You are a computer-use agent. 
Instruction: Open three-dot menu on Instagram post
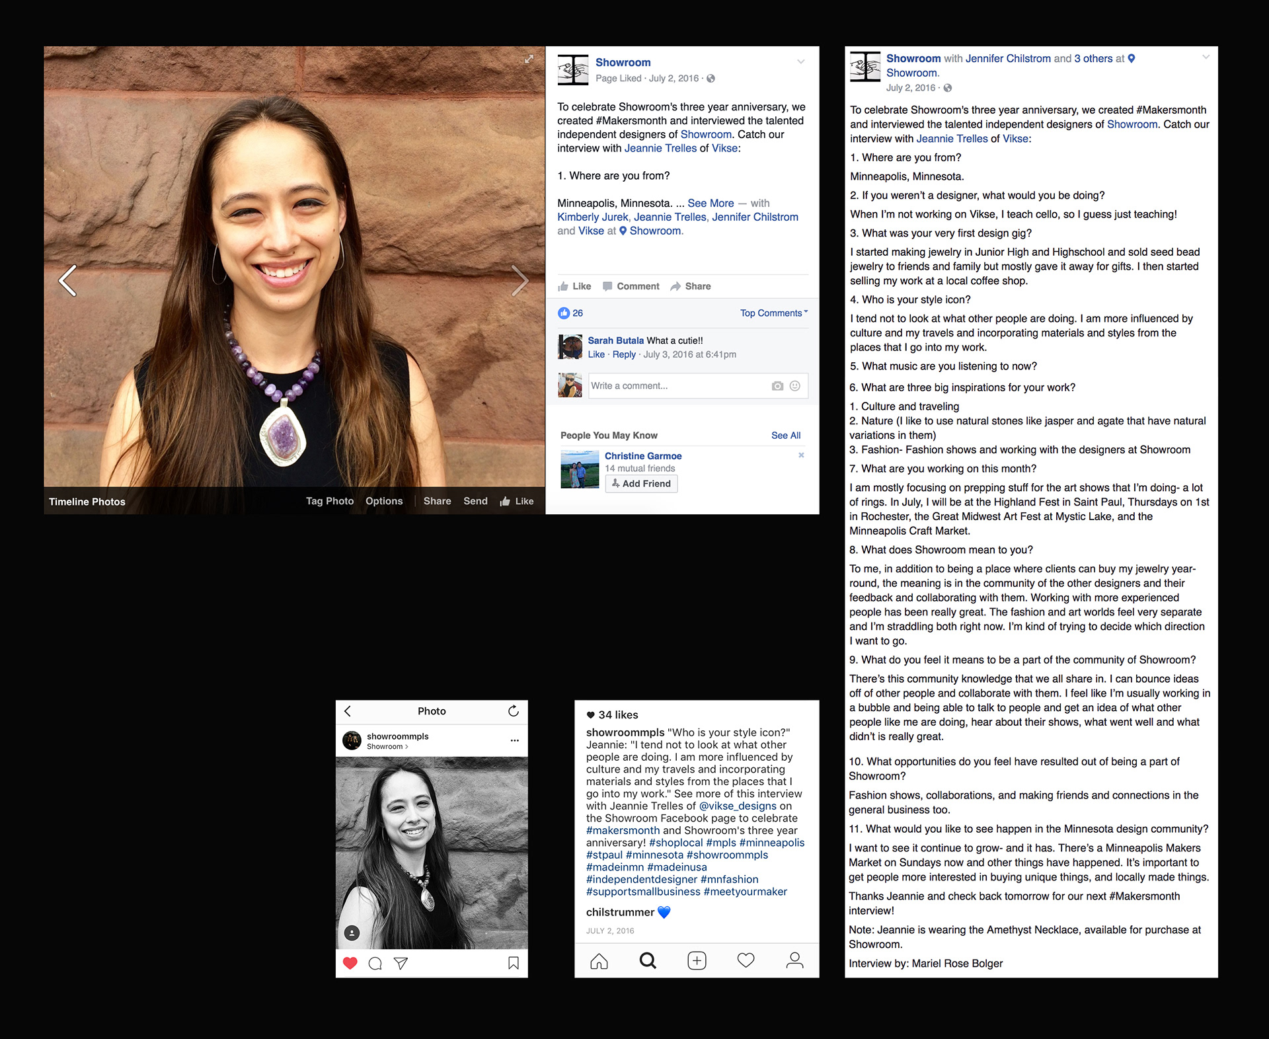click(514, 740)
